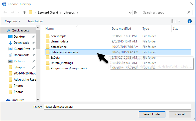Image resolution: width=196 pixels, height=121 pixels.
Task: Click New folder in the toolbar
Action: (x=35, y=21)
